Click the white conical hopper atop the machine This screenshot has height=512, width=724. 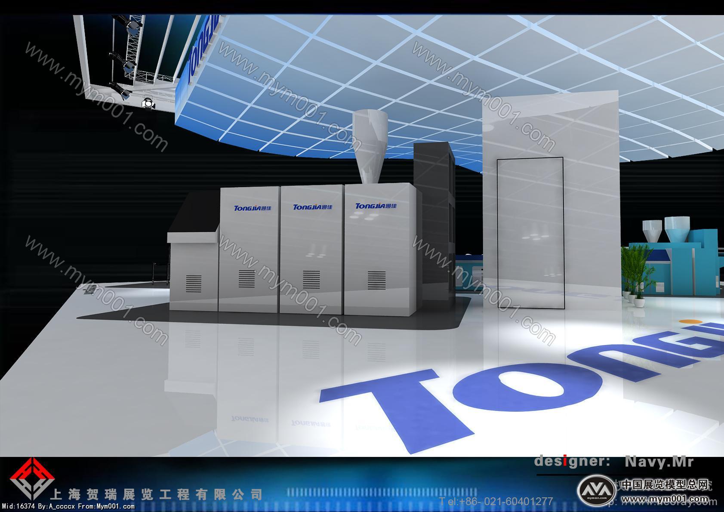tap(370, 146)
